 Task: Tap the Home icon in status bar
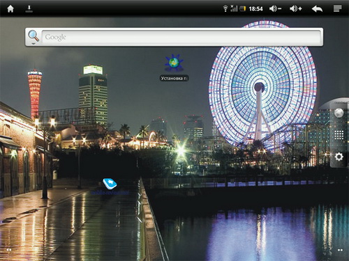tap(10, 9)
